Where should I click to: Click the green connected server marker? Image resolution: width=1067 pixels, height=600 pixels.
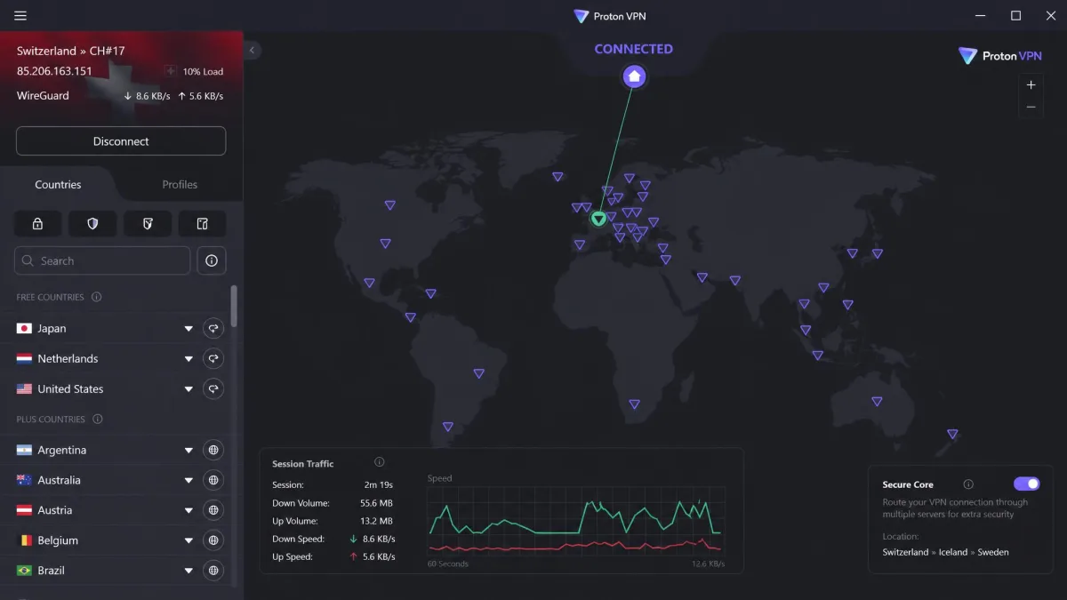598,218
